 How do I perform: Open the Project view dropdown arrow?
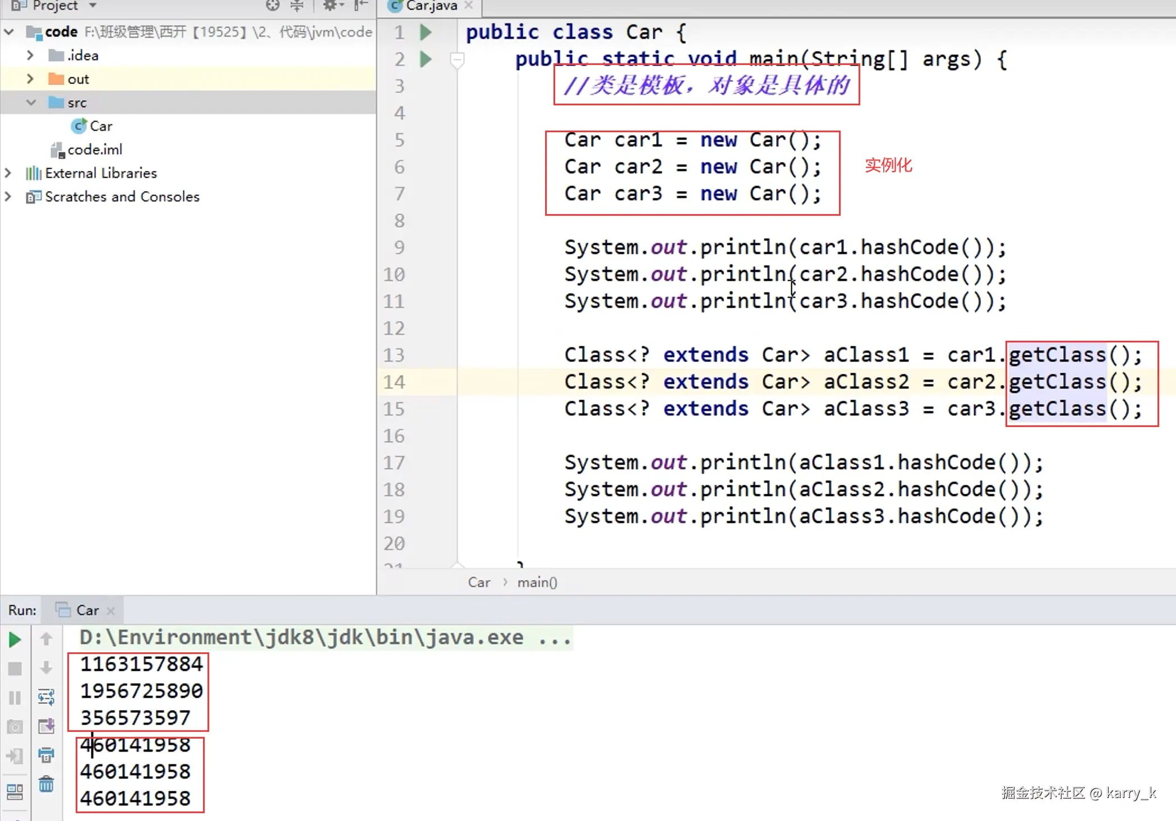[93, 6]
